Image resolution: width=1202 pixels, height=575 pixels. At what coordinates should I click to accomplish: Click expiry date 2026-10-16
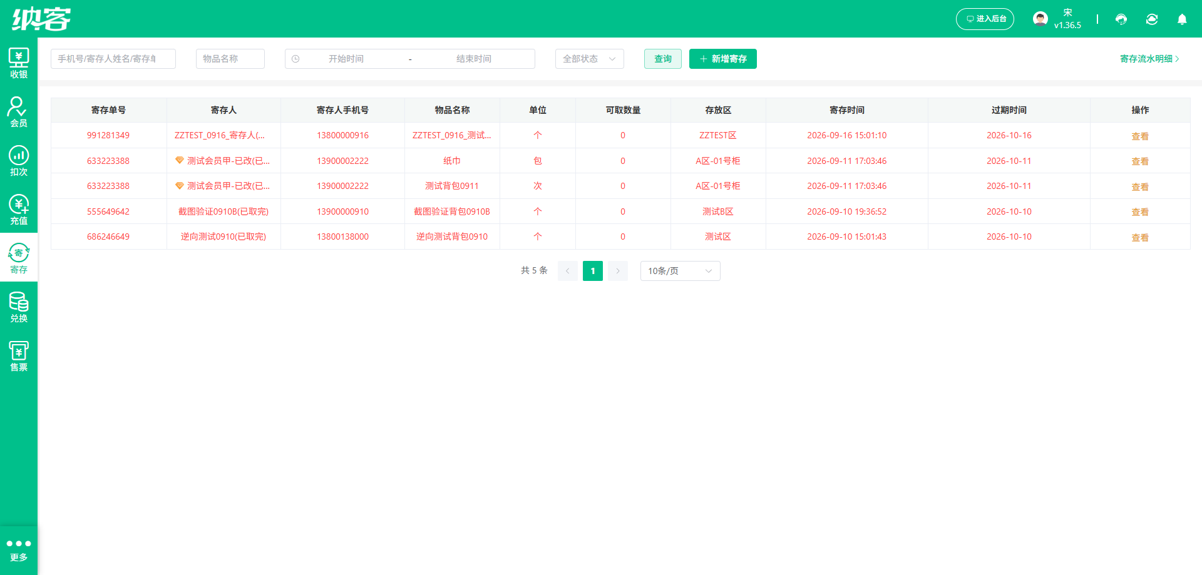coord(1009,135)
